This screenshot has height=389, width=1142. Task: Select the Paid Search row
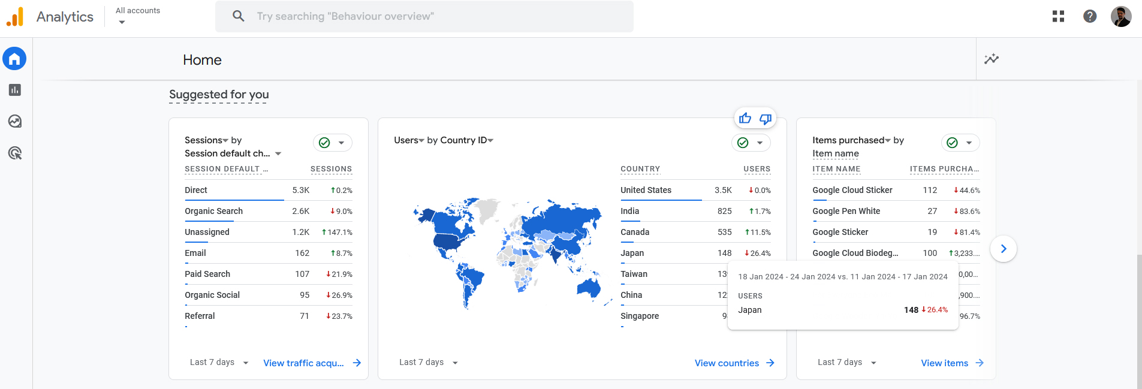[269, 274]
